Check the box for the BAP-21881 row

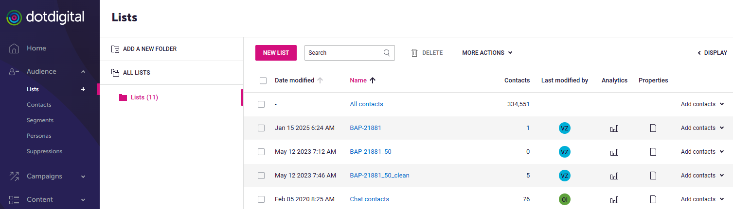[261, 128]
